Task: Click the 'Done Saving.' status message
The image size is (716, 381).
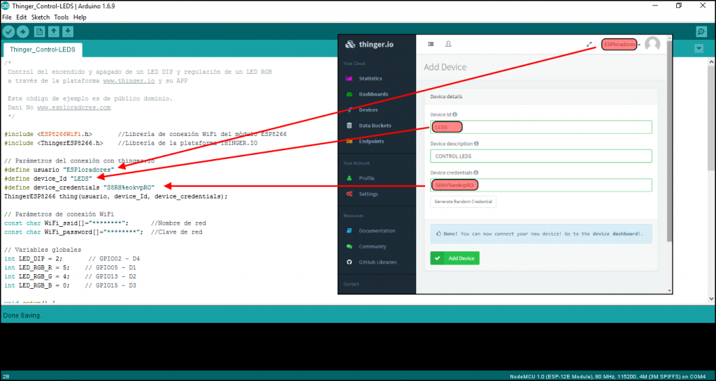Action: (22, 315)
